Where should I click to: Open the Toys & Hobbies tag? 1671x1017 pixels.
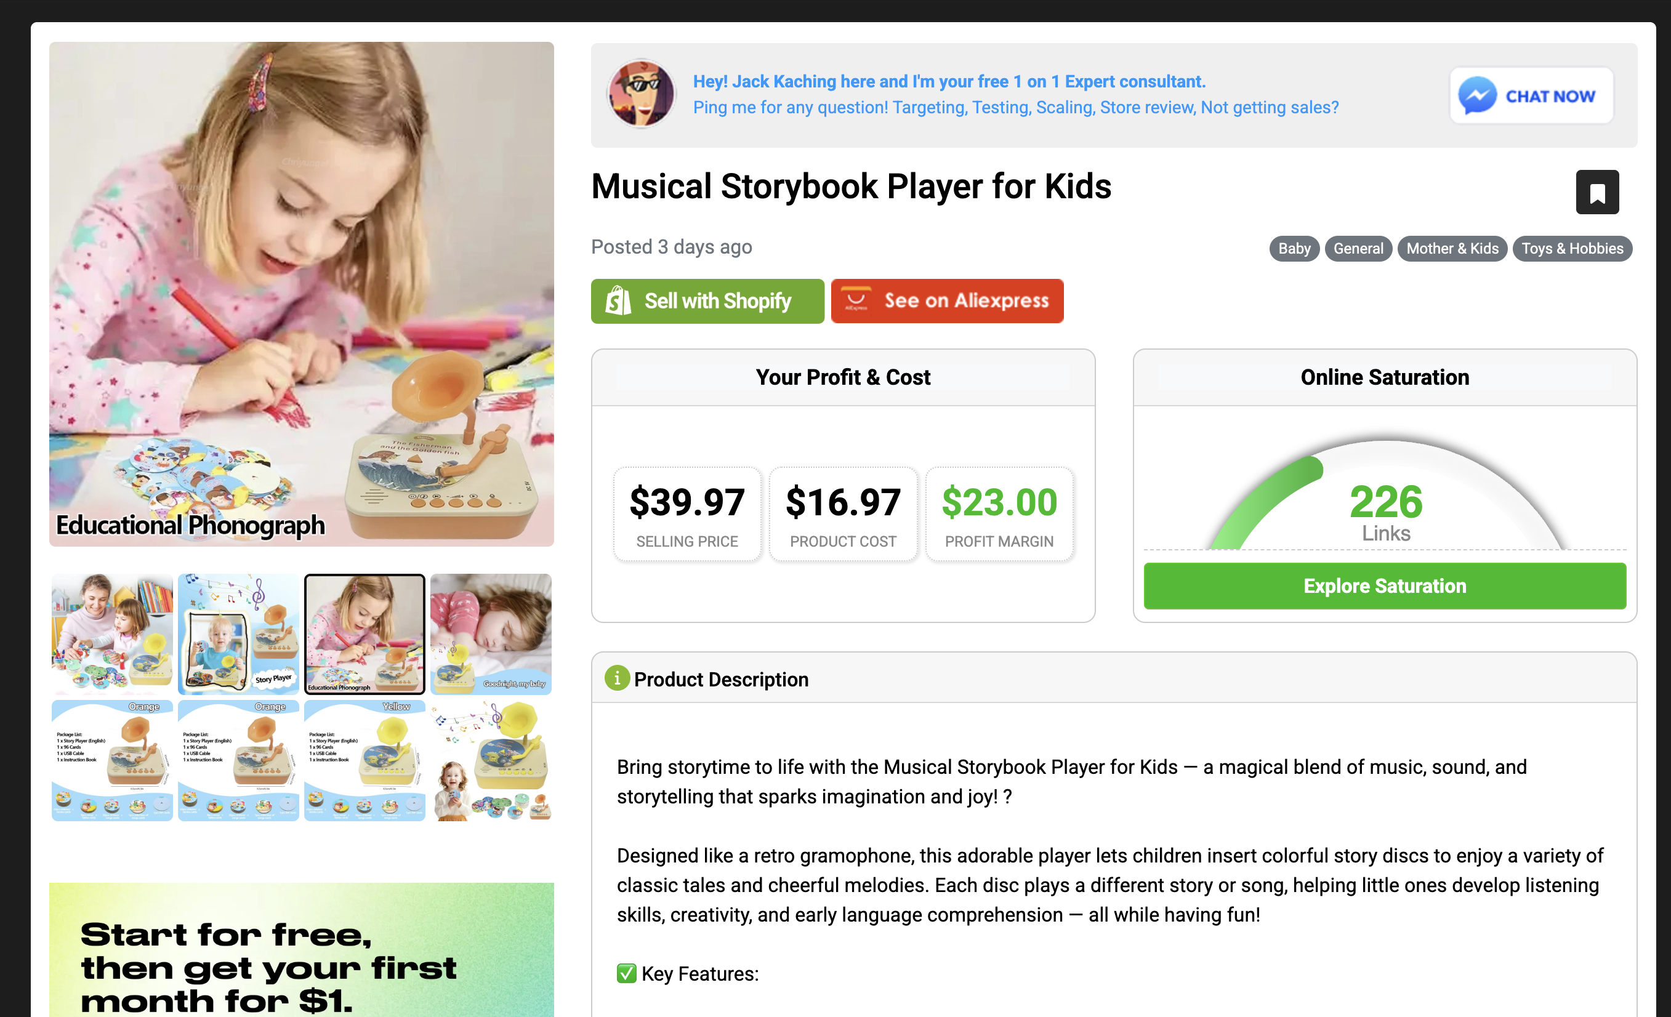1571,249
